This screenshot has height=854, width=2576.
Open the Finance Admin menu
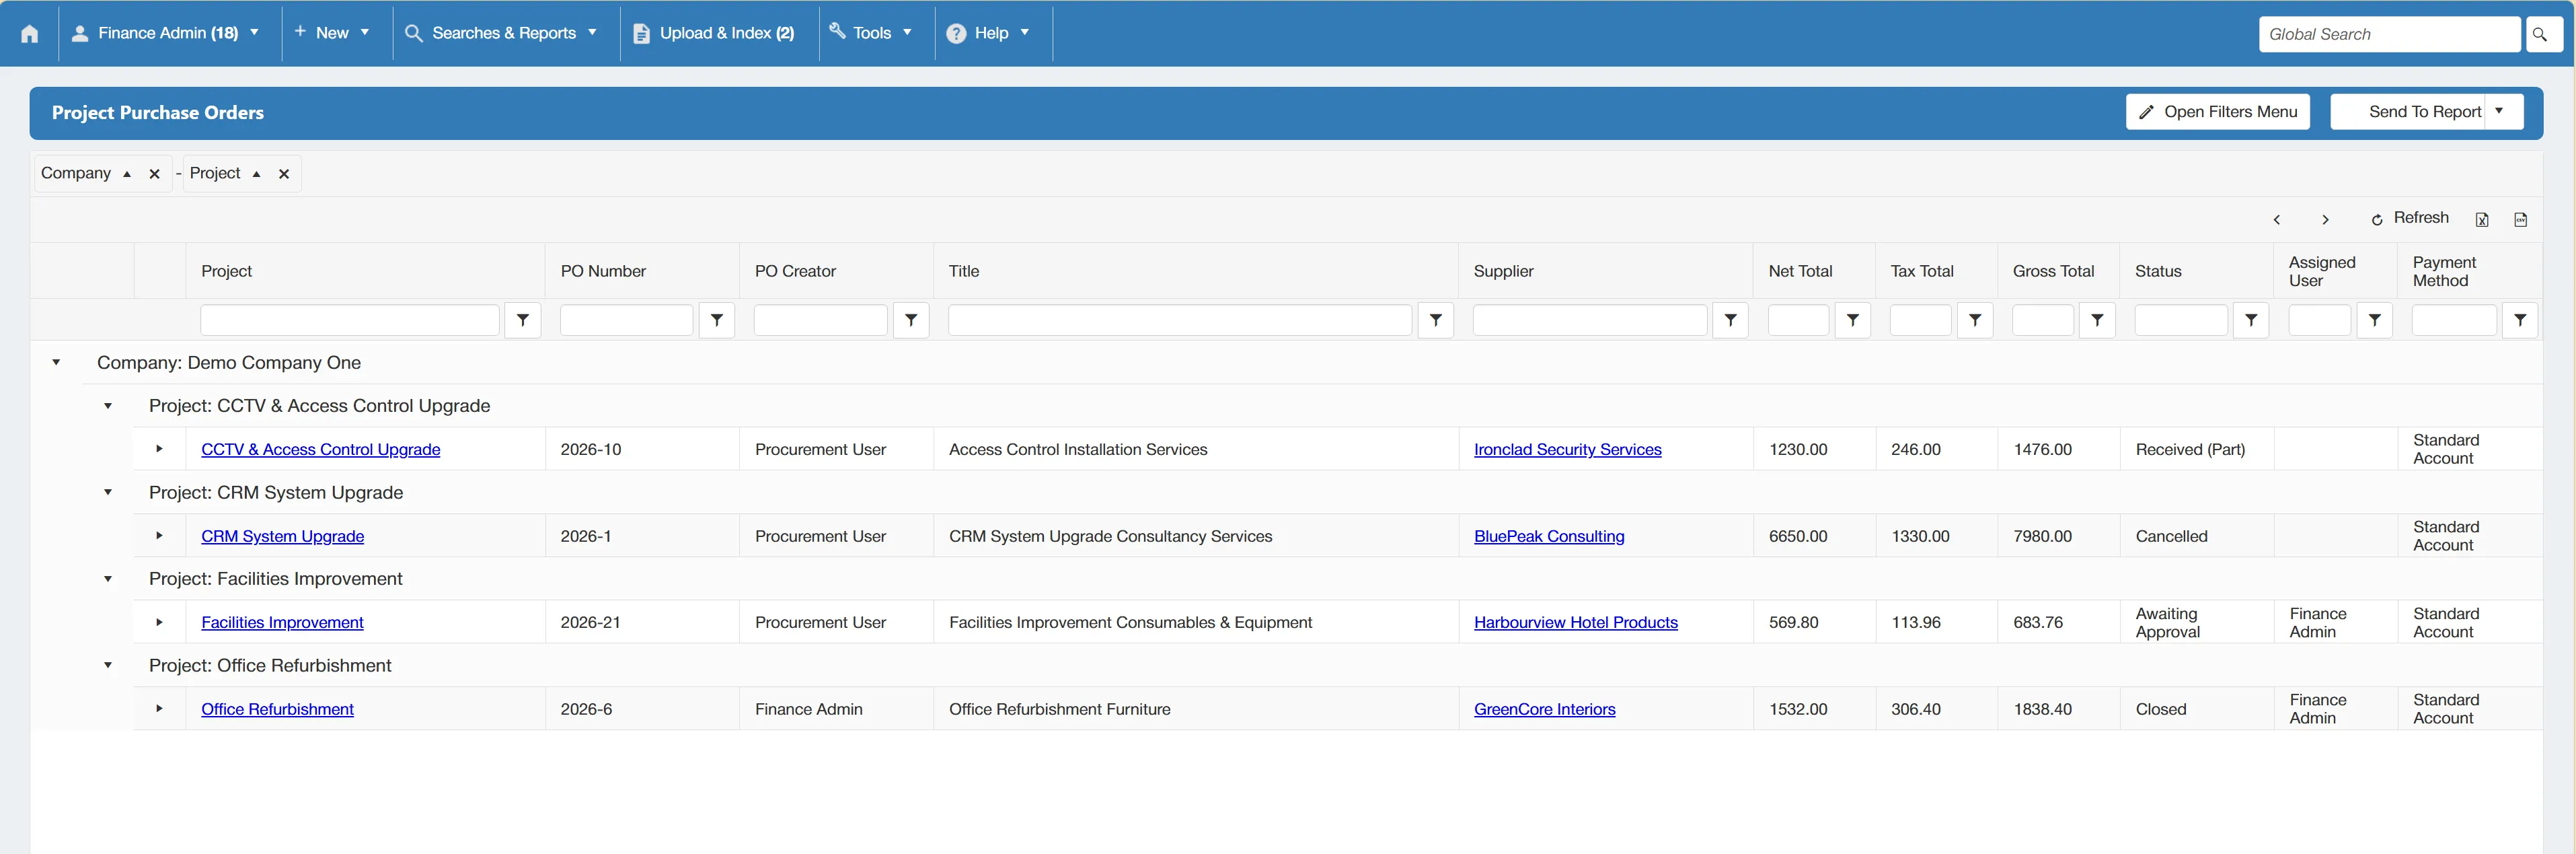point(165,33)
